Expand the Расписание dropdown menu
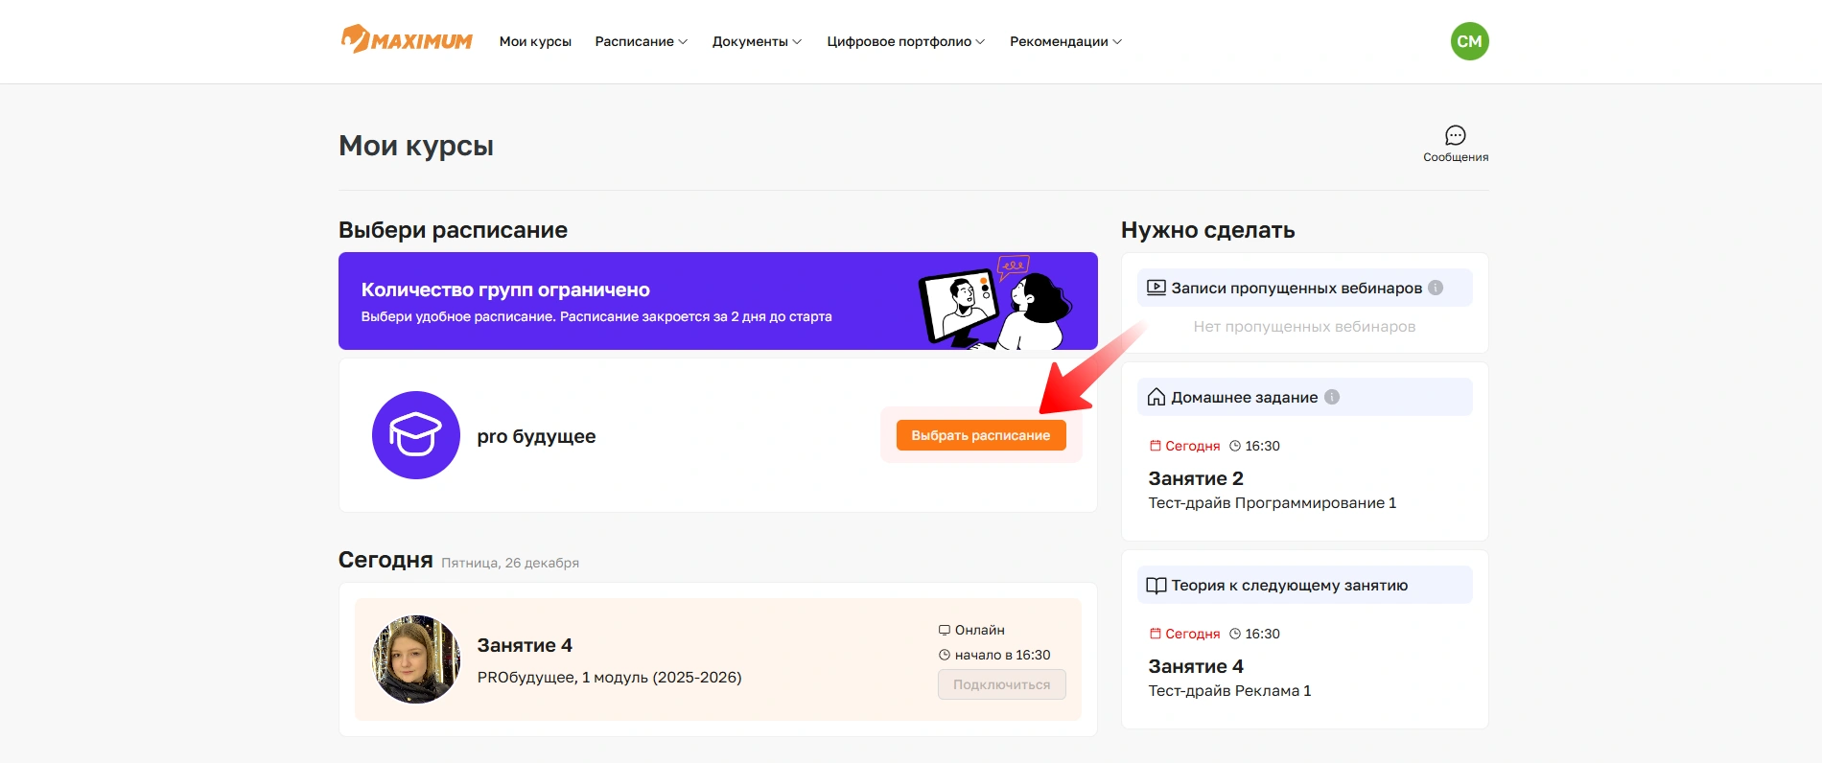Viewport: 1822px width, 763px height. tap(641, 41)
